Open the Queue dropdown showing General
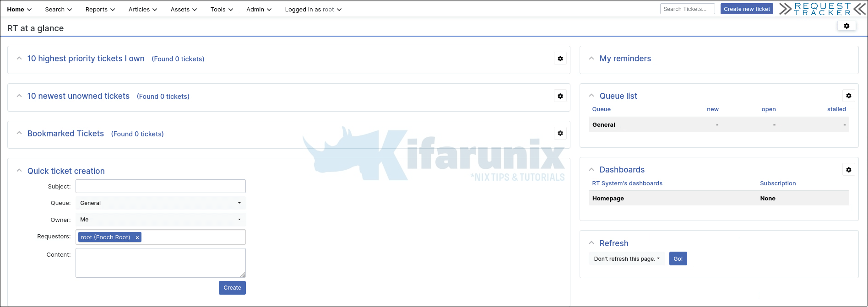Image resolution: width=868 pixels, height=307 pixels. 161,203
